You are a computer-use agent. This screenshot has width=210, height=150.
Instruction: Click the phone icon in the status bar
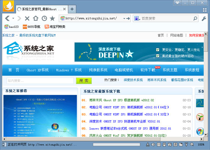click(x=164, y=144)
